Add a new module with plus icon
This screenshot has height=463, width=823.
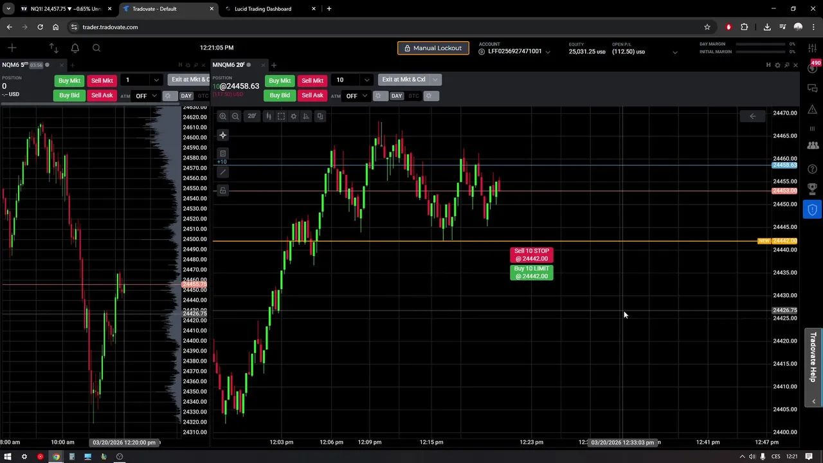(x=12, y=48)
